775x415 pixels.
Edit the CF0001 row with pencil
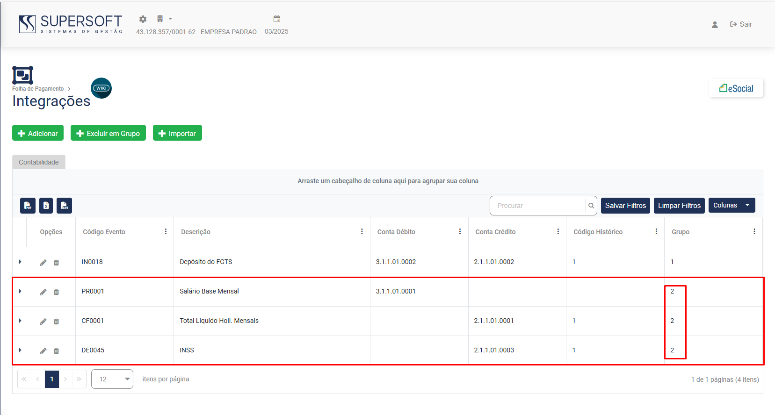point(43,322)
